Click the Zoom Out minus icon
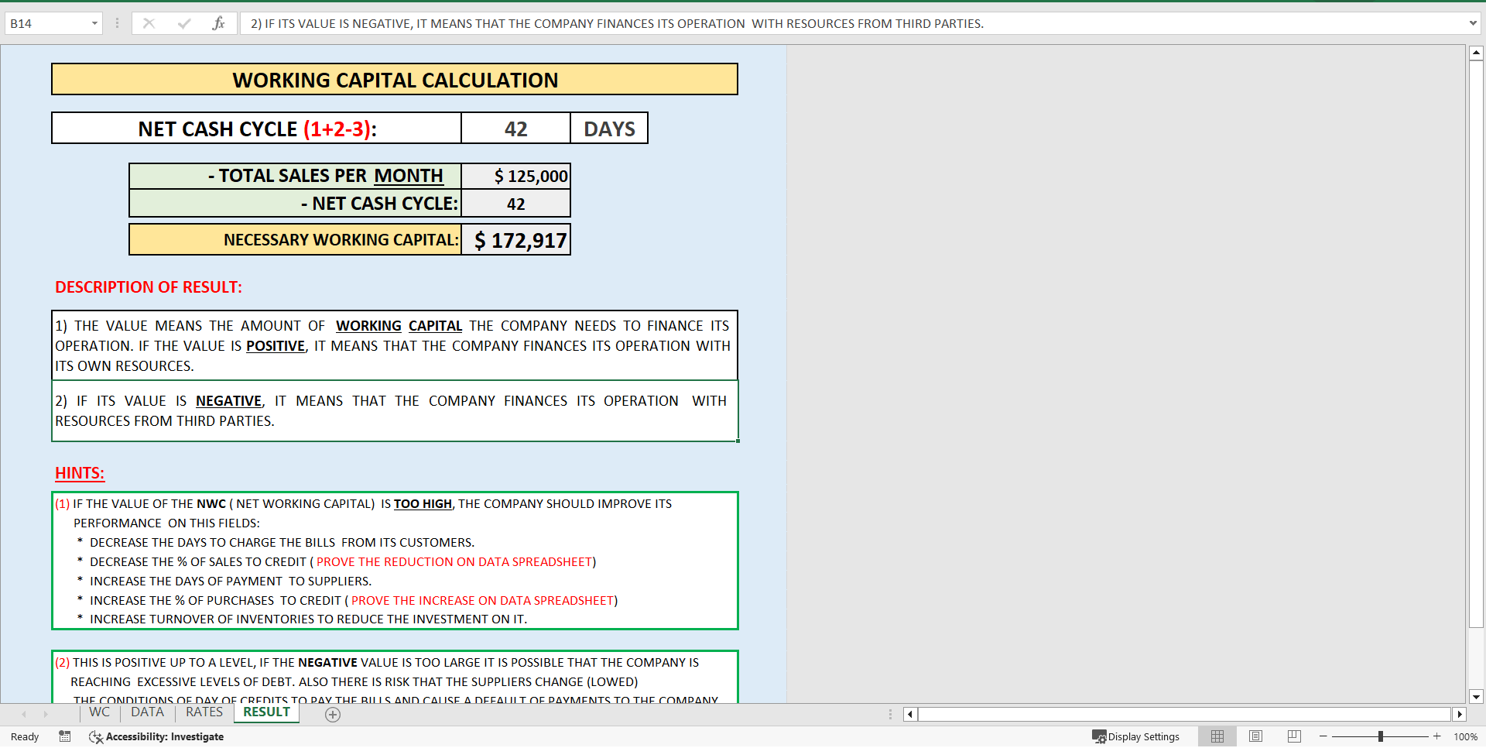Screen dimensions: 1486x748 point(1323,736)
